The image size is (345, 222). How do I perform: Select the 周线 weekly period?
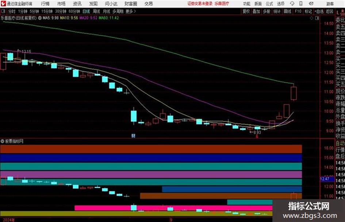point(96,11)
